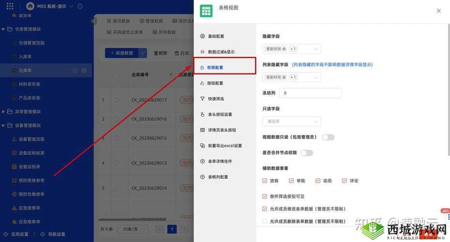
Task: Click the 表格列配置 icon
Action: pos(202,177)
